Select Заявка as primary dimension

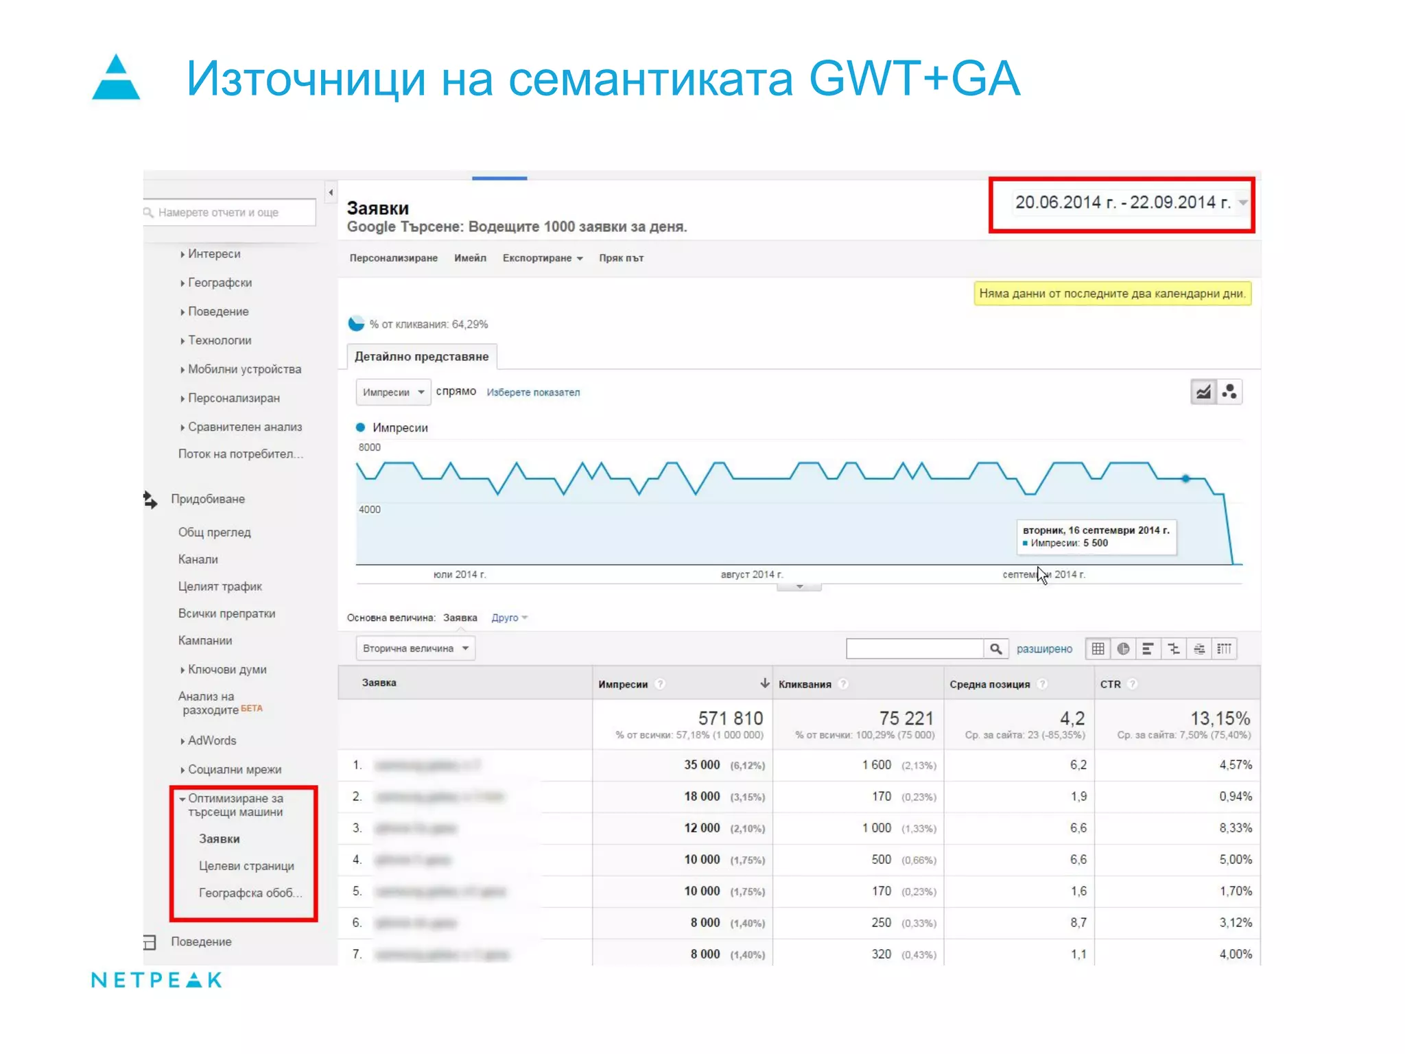pyautogui.click(x=460, y=618)
